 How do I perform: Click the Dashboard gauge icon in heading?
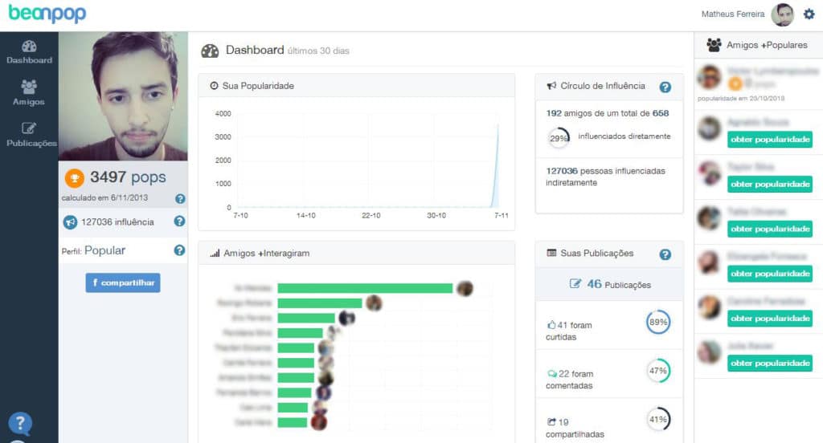(210, 51)
